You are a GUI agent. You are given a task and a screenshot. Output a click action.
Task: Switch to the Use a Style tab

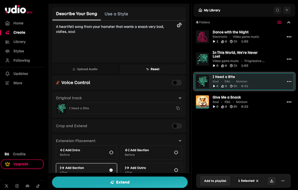(116, 14)
